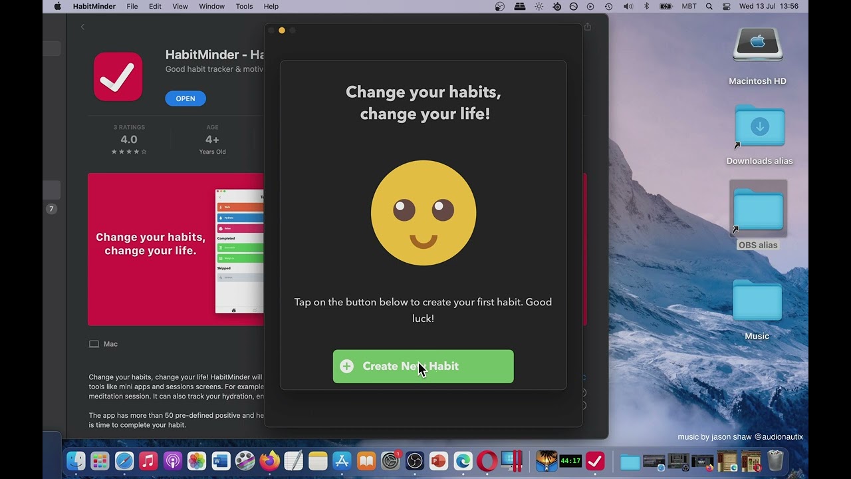Open Notes from the Dock
Screen dimensions: 851x479
coord(318,460)
